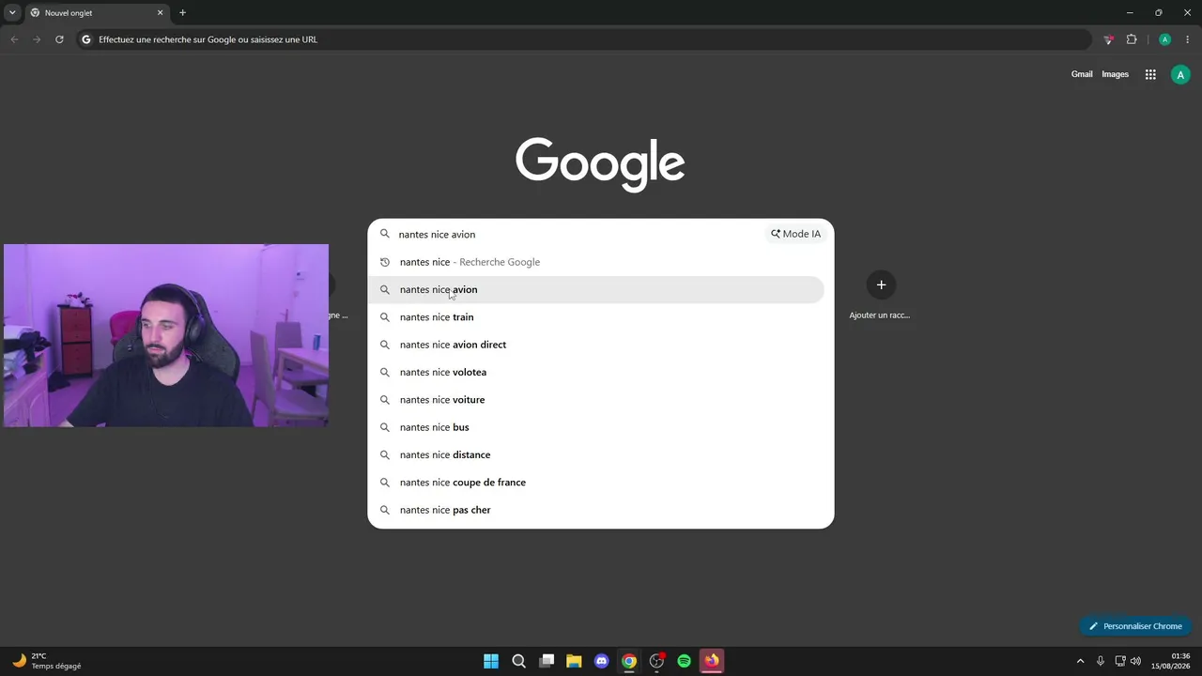Click the Chrome icon in the taskbar

629,661
